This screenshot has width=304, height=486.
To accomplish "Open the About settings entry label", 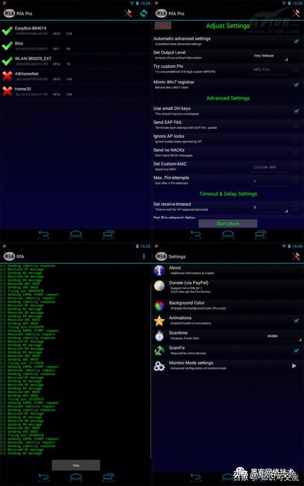I will pyautogui.click(x=175, y=267).
